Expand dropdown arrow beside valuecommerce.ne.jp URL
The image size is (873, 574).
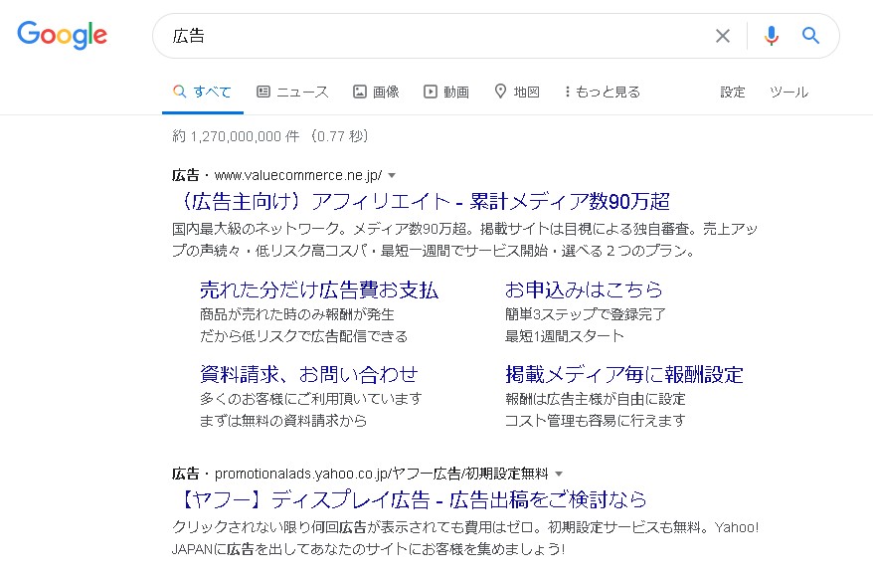pos(392,175)
